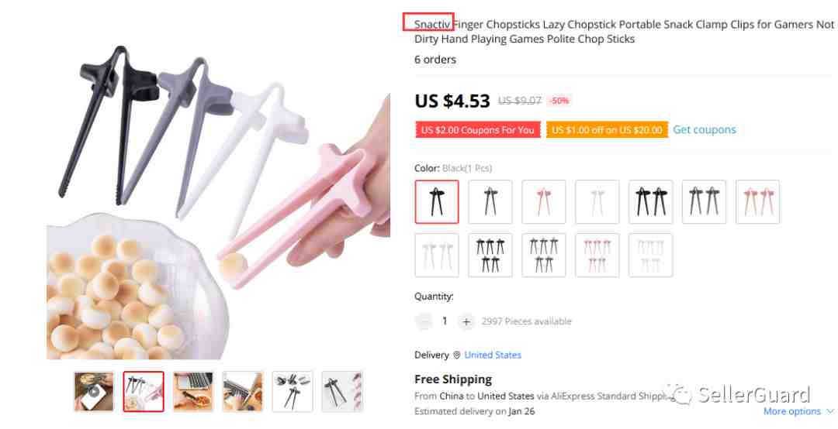This screenshot has width=838, height=429.
Task: Click the US $2.00 Coupons For You badge
Action: (x=478, y=129)
